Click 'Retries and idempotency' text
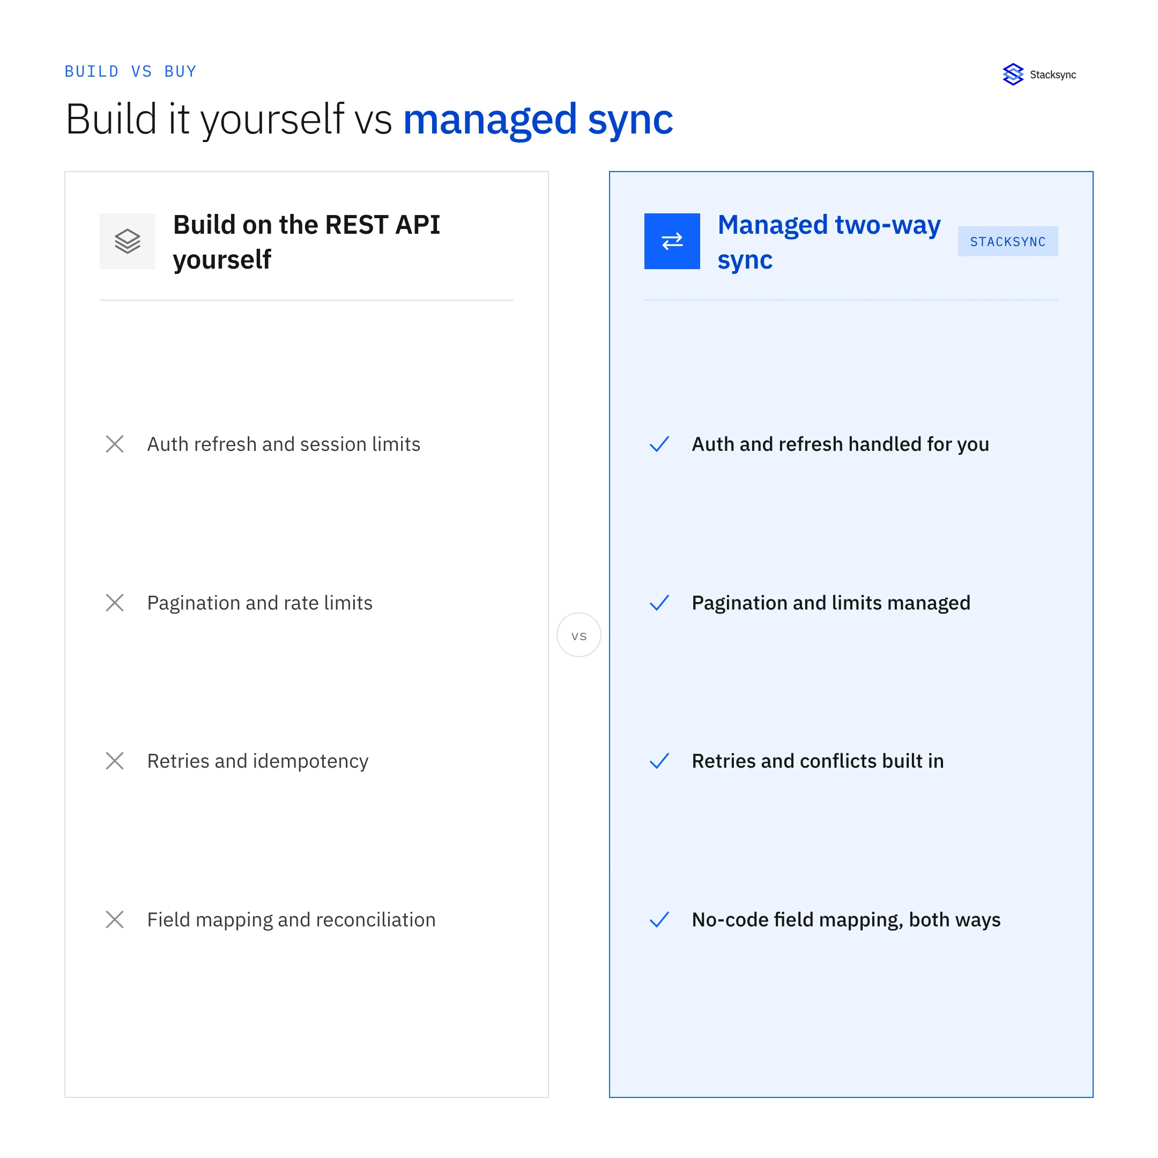Screen dimensions: 1158x1158 [x=258, y=761]
